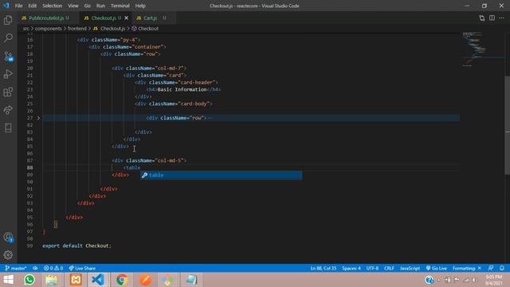Split the editor to the right

click(x=492, y=18)
